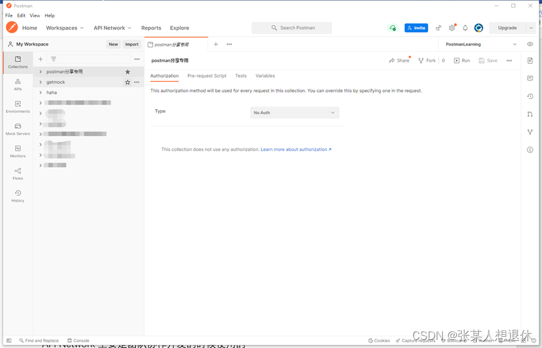Viewport: 542px width, 348px height.
Task: Select the postman分享专用 open tab
Action: 176,44
